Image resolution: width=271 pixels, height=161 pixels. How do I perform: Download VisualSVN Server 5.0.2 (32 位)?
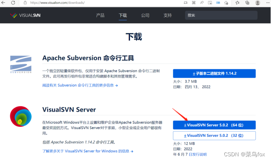(x=214, y=136)
